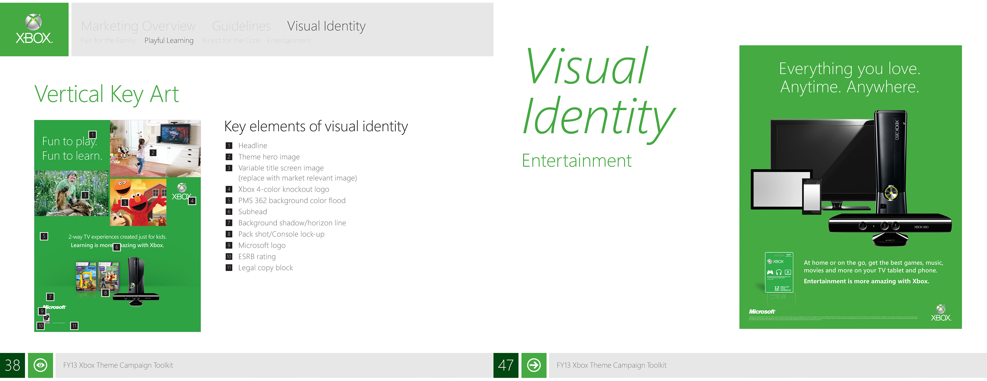
Task: Select the Playful Learning sub-tab
Action: pos(169,41)
